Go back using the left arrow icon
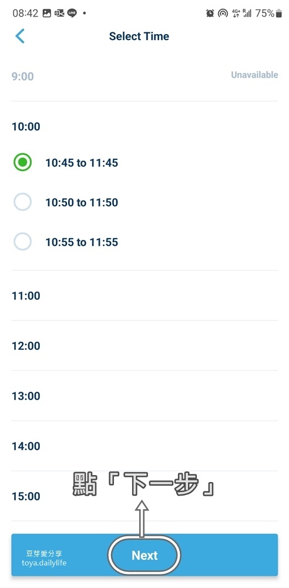289x588 pixels. coord(20,36)
